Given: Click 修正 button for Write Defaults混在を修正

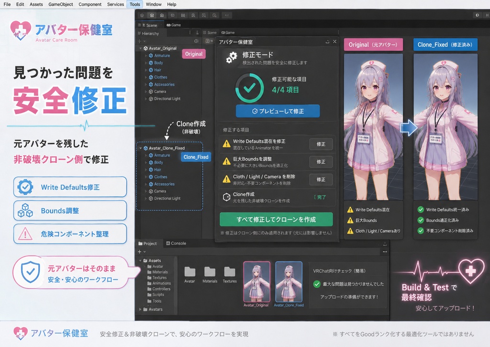Looking at the screenshot, I should (321, 144).
